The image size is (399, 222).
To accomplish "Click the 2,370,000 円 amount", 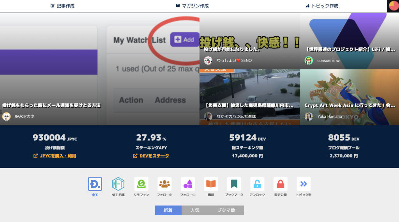I will (344, 156).
